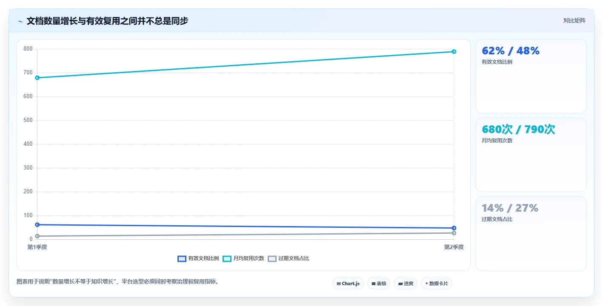The height and width of the screenshot is (306, 603).
Task: Toggle the 过期文档占比 legend swatch
Action: (x=272, y=258)
